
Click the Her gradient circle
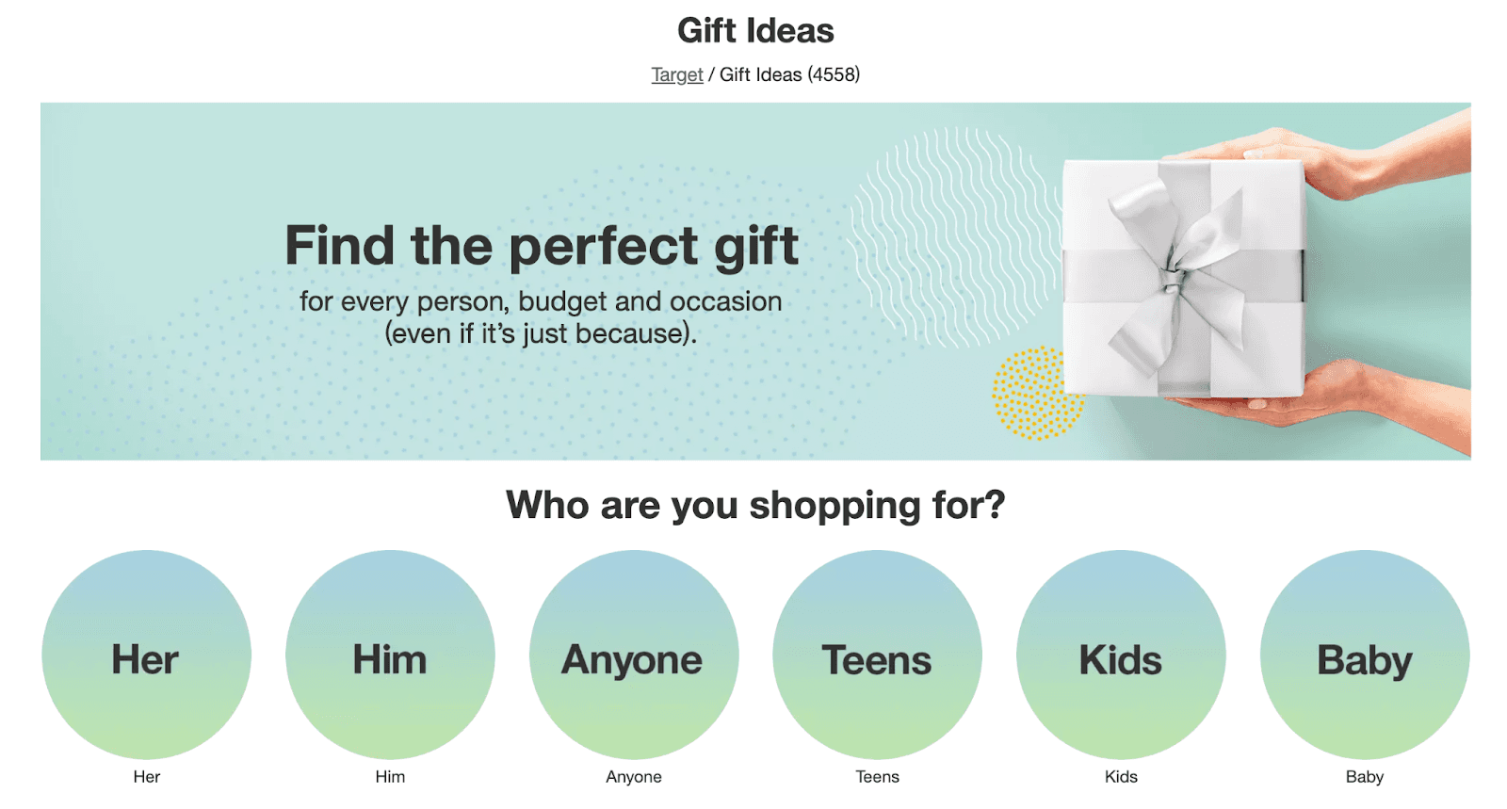tap(146, 655)
